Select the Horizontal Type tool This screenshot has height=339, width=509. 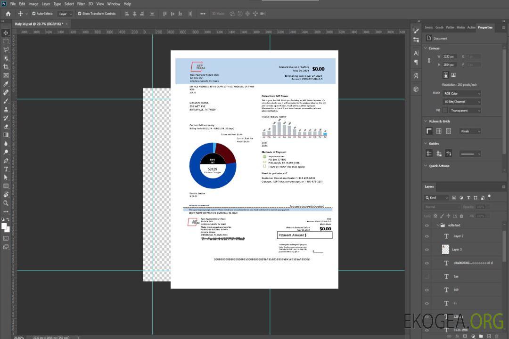pos(6,169)
